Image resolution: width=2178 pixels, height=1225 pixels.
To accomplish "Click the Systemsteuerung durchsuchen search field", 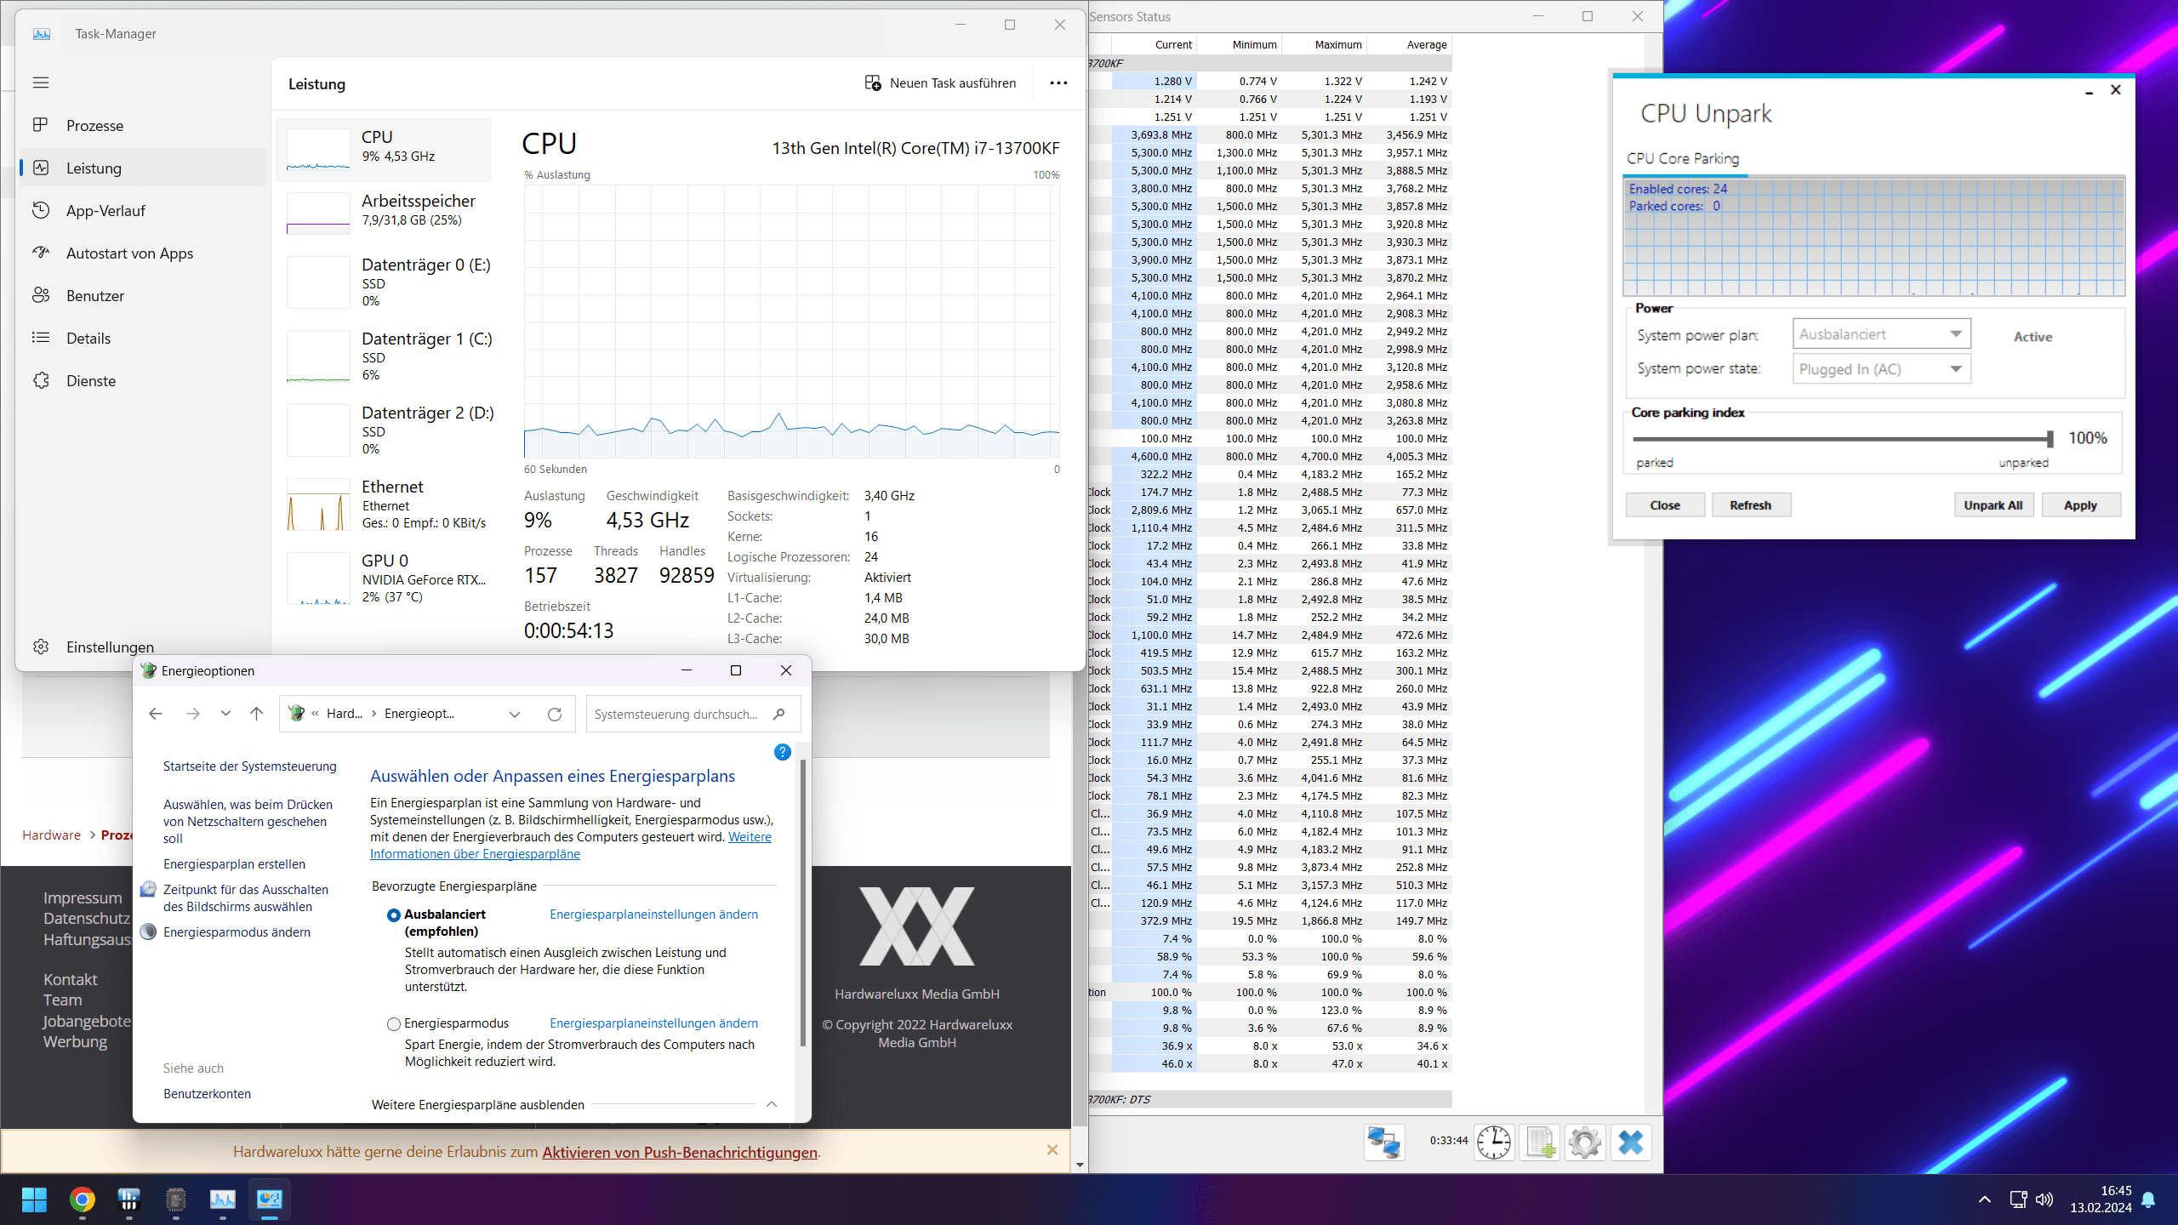I will pyautogui.click(x=693, y=715).
